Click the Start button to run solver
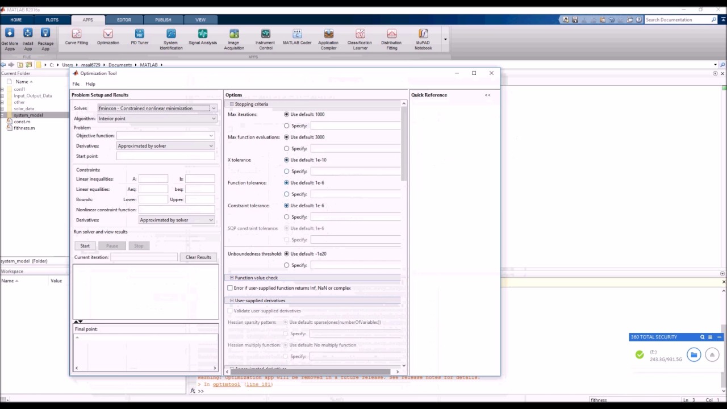The image size is (727, 409). 85,245
